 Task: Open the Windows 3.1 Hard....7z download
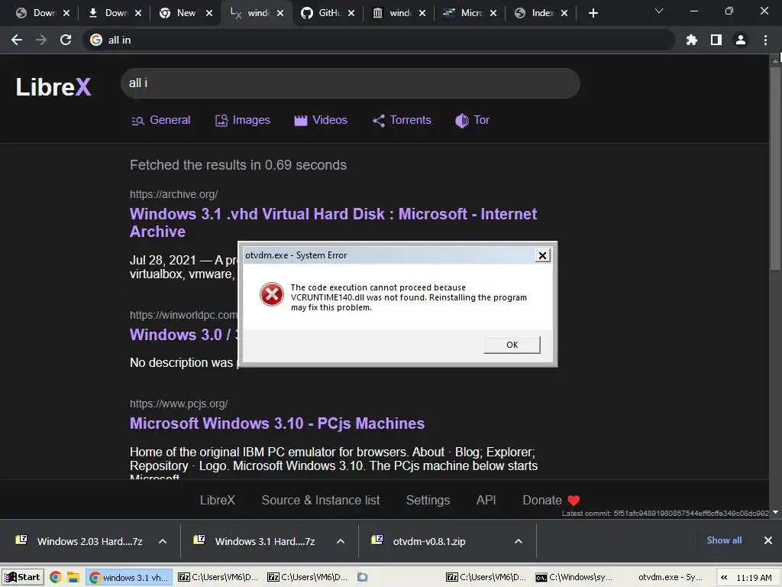[265, 542]
